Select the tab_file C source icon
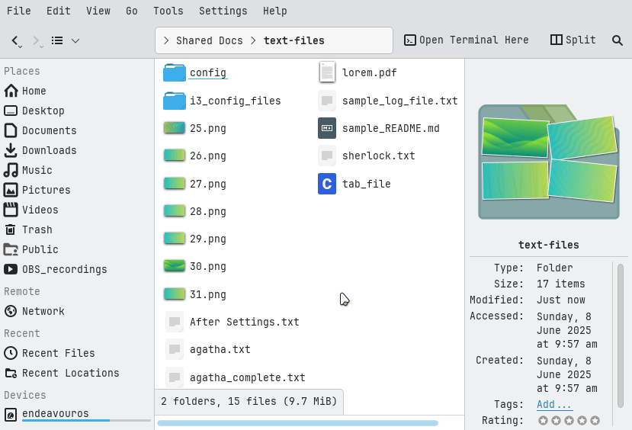This screenshot has width=632, height=430. click(x=327, y=184)
